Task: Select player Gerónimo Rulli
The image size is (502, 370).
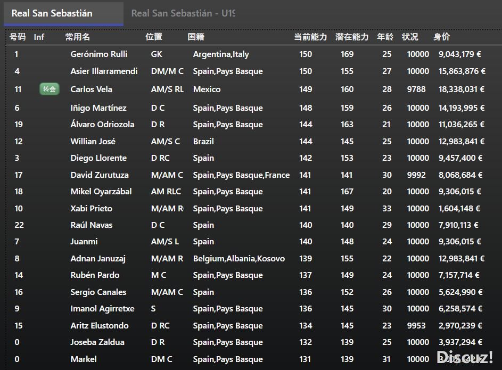Action: (x=99, y=54)
